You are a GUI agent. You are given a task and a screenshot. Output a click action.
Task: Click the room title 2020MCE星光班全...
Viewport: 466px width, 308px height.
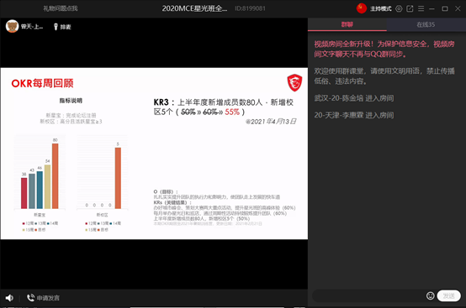(x=194, y=8)
